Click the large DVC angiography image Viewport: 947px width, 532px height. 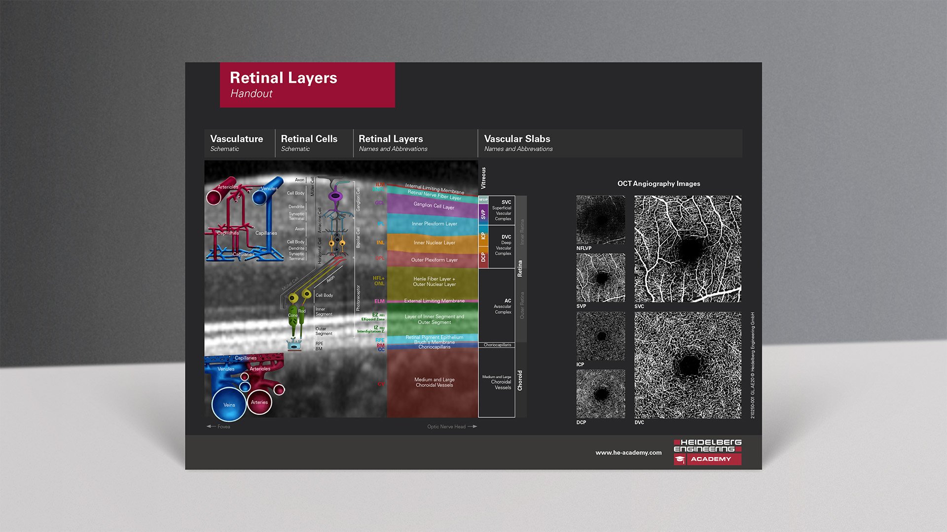[688, 365]
